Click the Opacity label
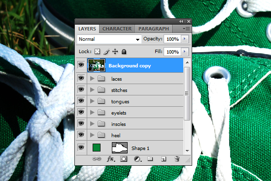The image size is (271, 181). coord(153,39)
